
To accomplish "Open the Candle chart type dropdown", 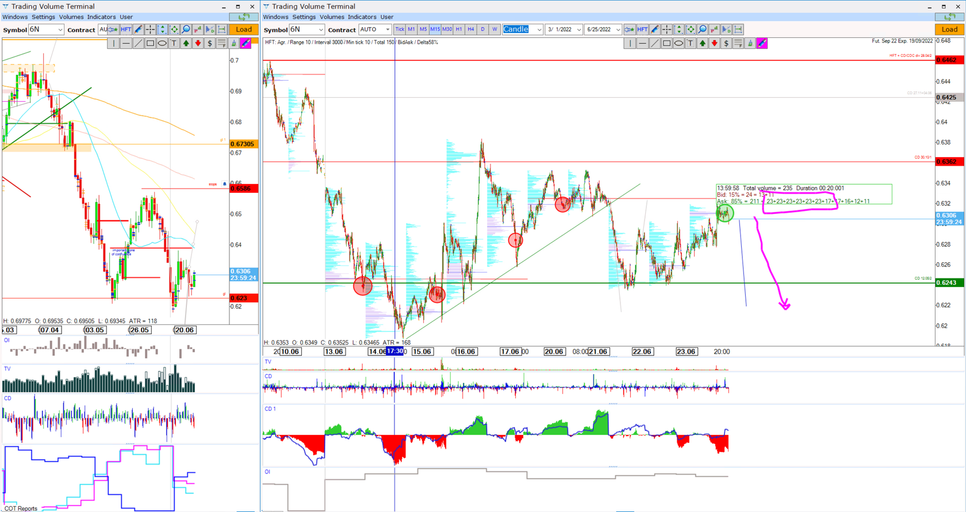I will (522, 29).
